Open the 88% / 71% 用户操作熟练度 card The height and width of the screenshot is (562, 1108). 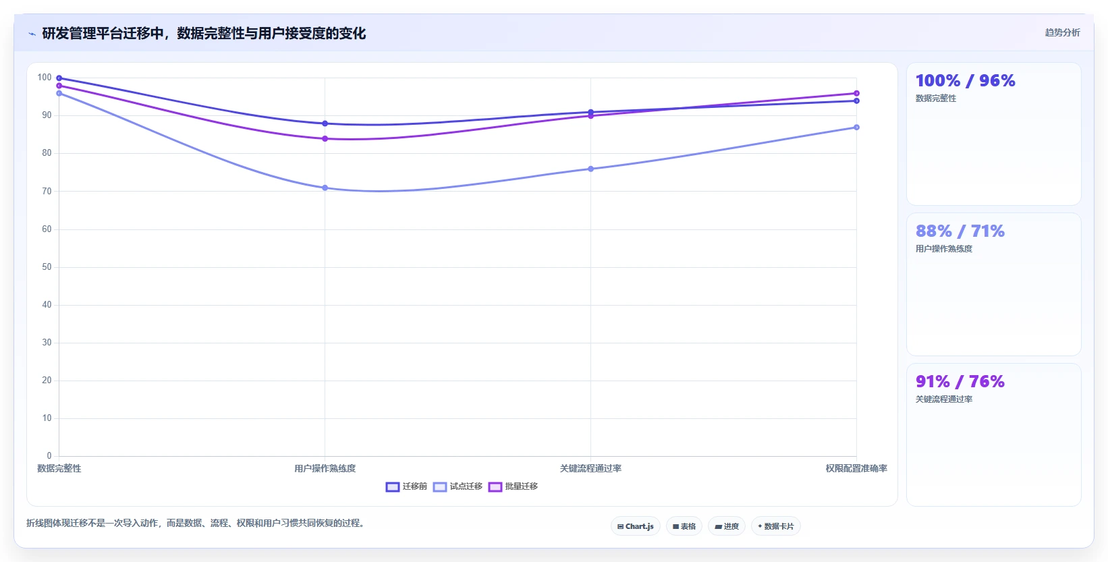[x=993, y=285]
